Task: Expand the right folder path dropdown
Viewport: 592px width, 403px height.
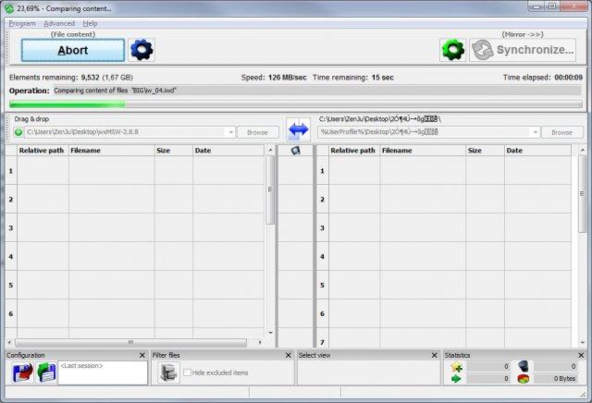Action: (x=535, y=132)
